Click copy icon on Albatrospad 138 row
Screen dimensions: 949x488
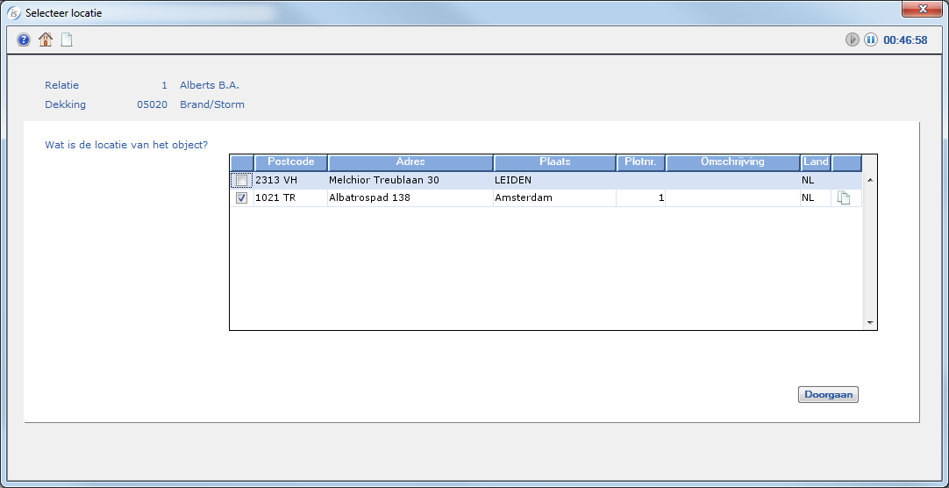[844, 198]
